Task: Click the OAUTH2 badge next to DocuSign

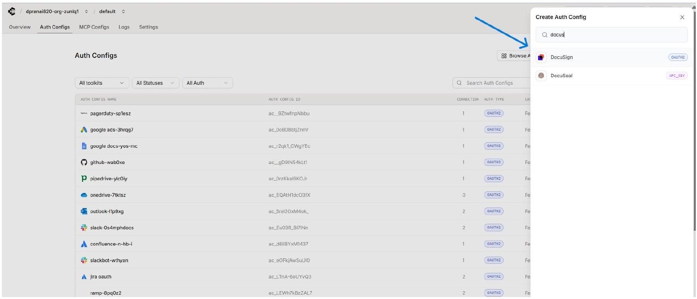Action: [x=678, y=57]
